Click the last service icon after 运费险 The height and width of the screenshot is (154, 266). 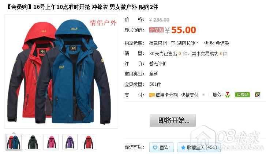tap(258, 95)
